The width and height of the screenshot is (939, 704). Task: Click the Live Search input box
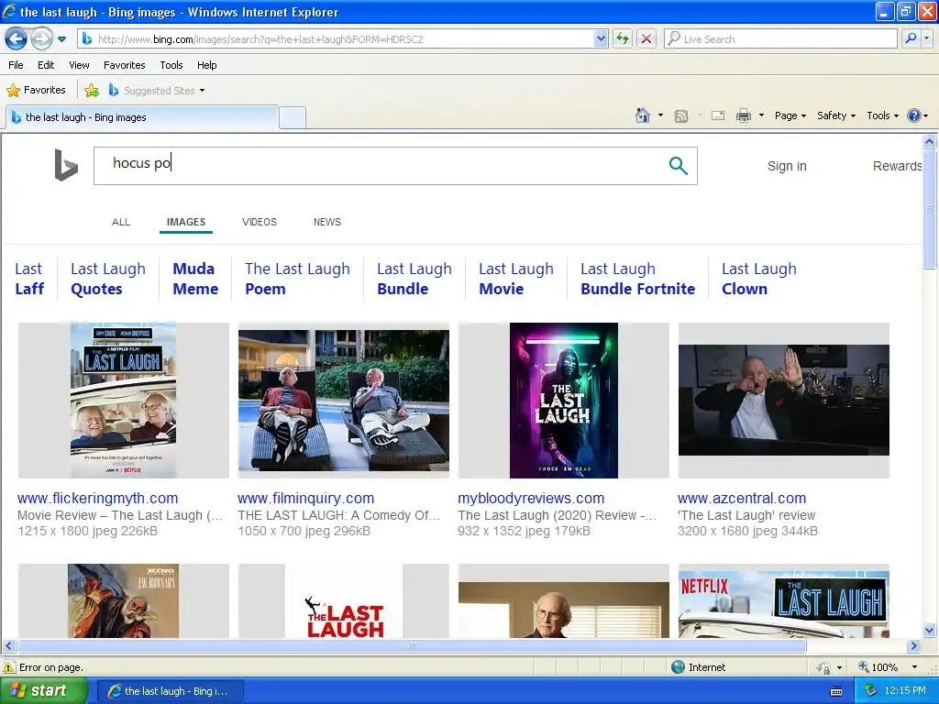(781, 38)
